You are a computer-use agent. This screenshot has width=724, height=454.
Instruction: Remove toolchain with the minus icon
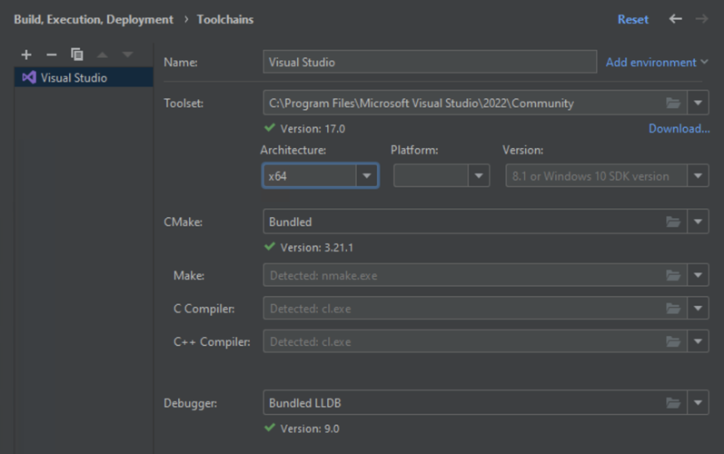(51, 54)
